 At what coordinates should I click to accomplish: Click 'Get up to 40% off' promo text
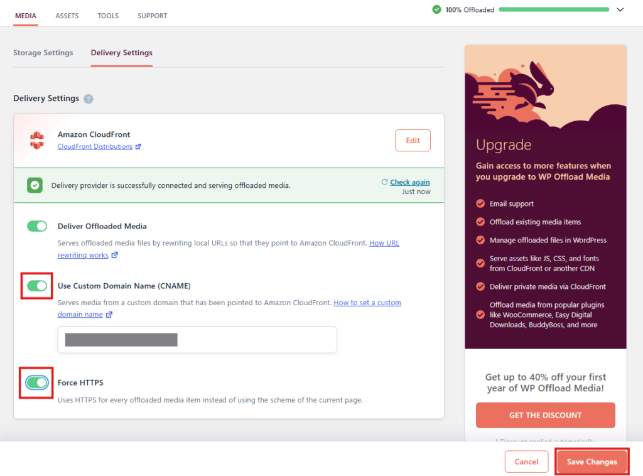coord(545,382)
